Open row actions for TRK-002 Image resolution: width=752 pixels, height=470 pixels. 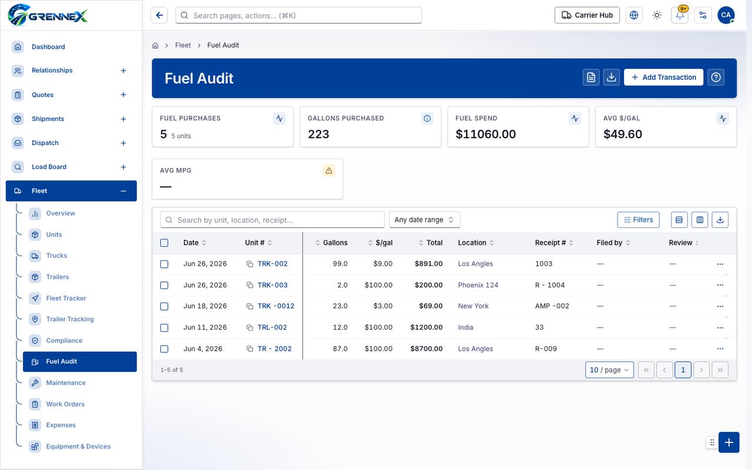pyautogui.click(x=720, y=264)
